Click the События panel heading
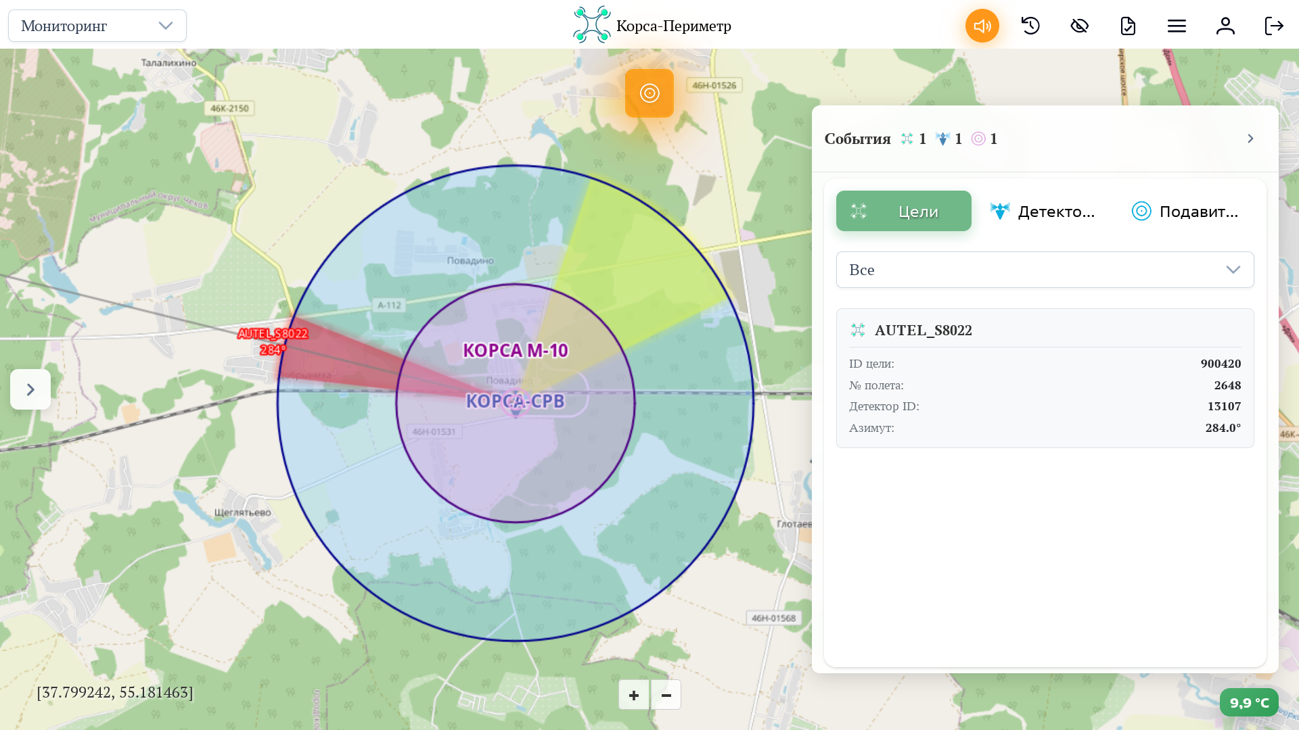This screenshot has width=1299, height=730. pyautogui.click(x=857, y=139)
